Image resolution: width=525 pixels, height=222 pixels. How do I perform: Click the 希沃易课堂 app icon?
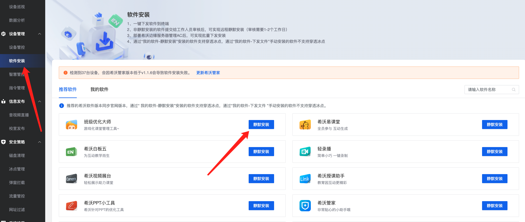click(x=305, y=125)
